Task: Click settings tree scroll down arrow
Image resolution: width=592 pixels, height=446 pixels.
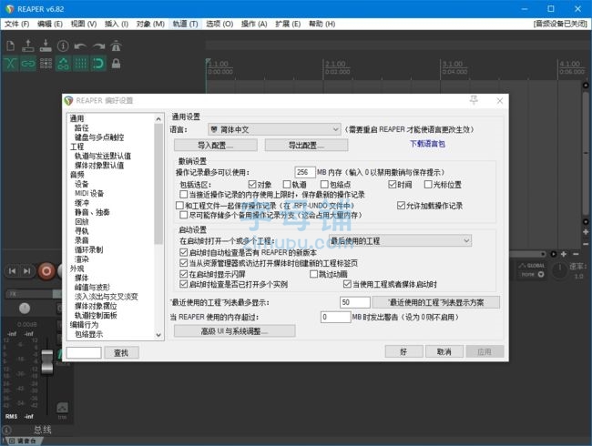Action: 158,335
